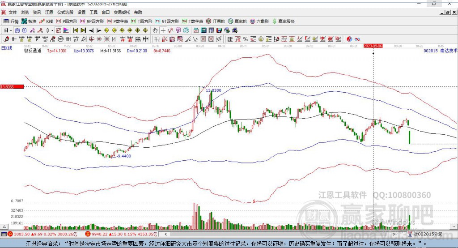
Task: Open the calendar icon in toolbar
Action: point(196,30)
